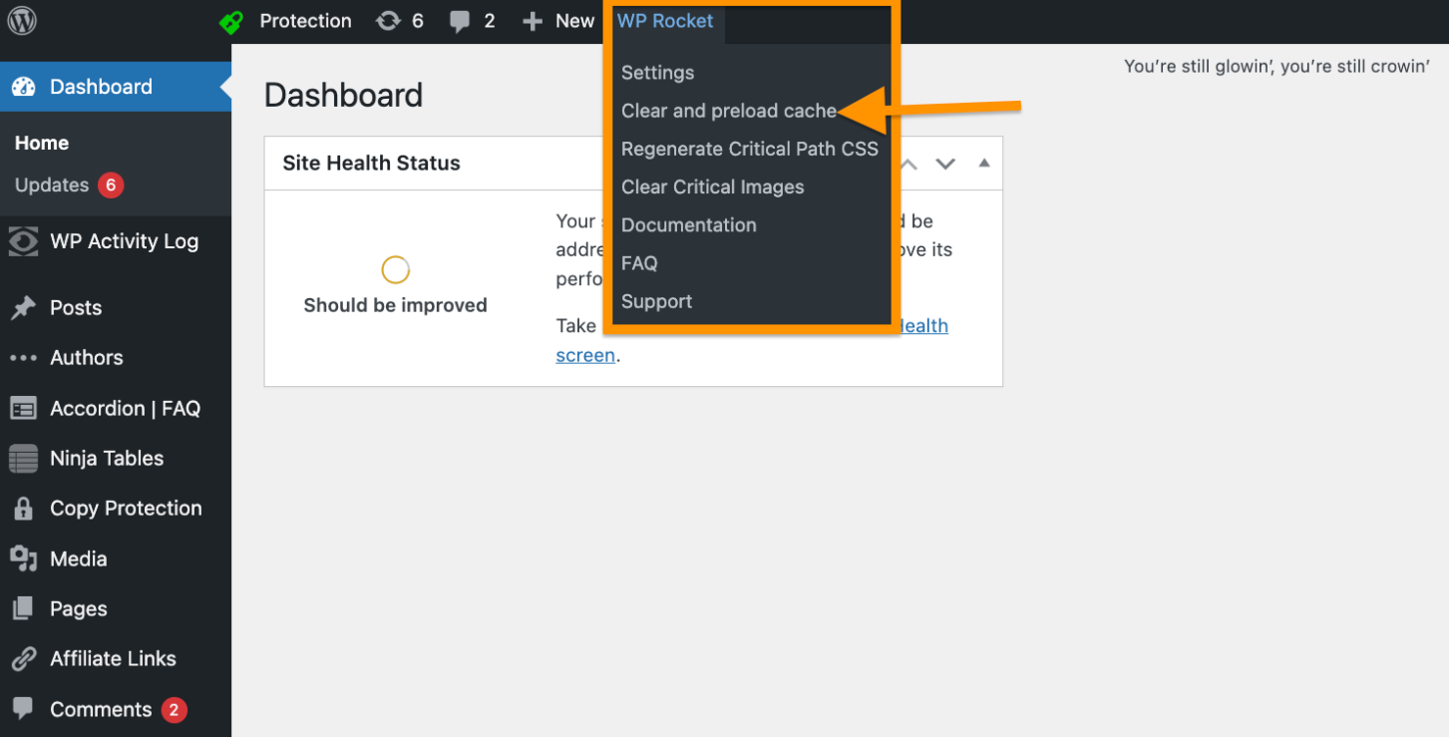This screenshot has width=1449, height=737.
Task: Click the Copy Protection lock icon
Action: click(x=23, y=509)
